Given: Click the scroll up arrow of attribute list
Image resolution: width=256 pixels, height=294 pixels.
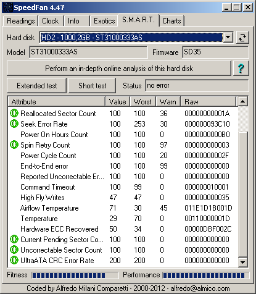Looking at the screenshot, I should click(243, 101).
